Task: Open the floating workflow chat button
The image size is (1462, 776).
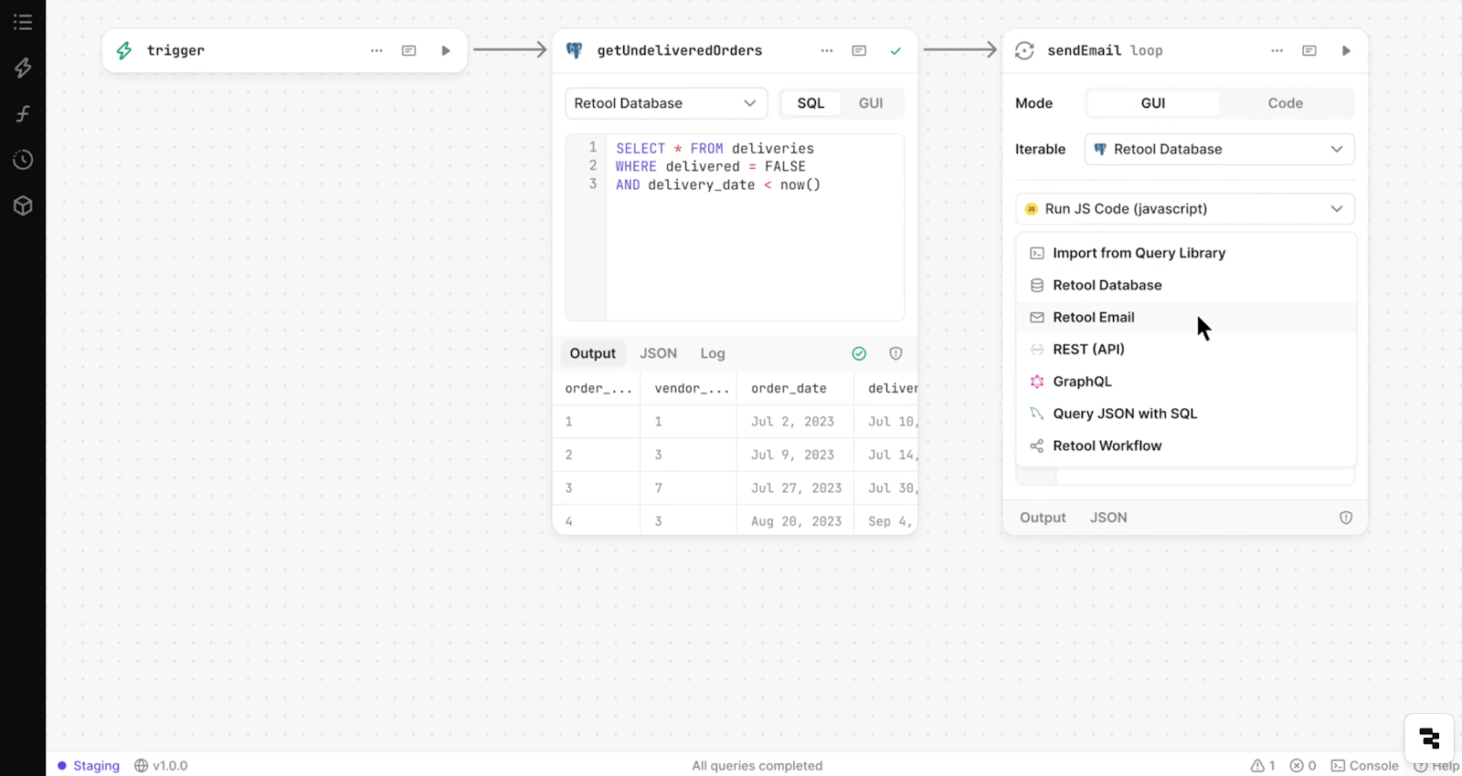Action: 1429,738
